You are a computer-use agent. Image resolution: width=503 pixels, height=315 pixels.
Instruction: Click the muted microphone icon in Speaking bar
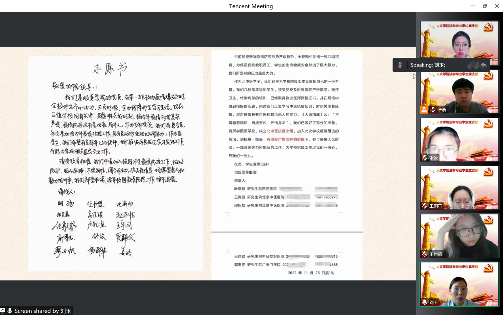(400, 65)
